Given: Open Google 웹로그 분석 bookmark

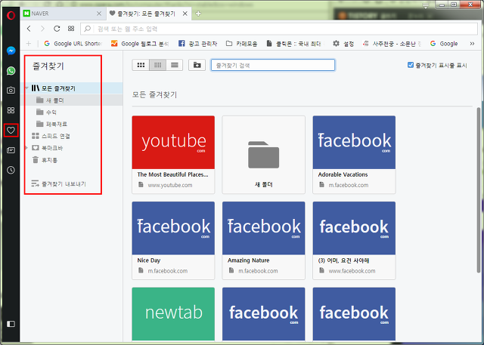Looking at the screenshot, I should 140,44.
